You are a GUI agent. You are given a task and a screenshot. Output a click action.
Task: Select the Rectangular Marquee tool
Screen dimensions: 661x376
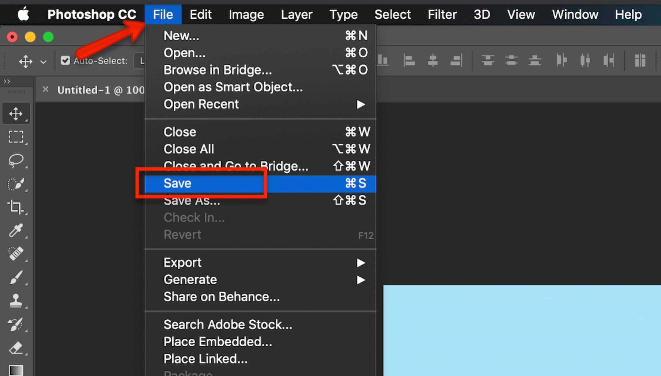point(16,137)
